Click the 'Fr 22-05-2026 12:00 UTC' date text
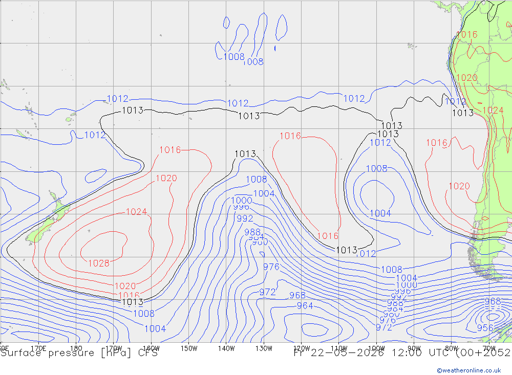This screenshot has width=512, height=375. point(372,353)
